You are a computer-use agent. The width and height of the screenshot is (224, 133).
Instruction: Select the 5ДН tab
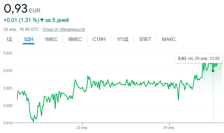tap(29, 39)
